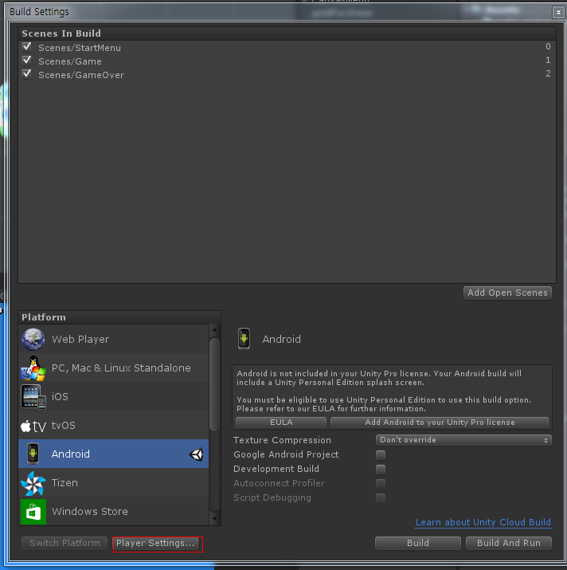Select the Web Player platform
This screenshot has width=567, height=570.
coord(114,339)
